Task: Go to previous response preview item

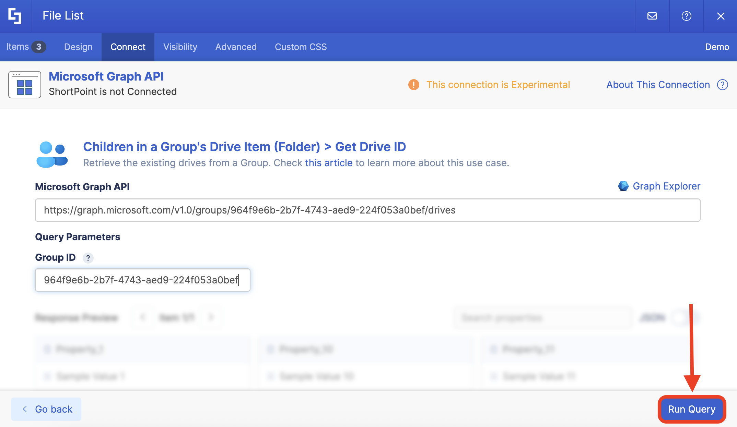Action: (142, 317)
